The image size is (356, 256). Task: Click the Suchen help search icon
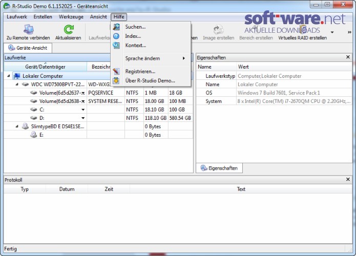[x=116, y=27]
